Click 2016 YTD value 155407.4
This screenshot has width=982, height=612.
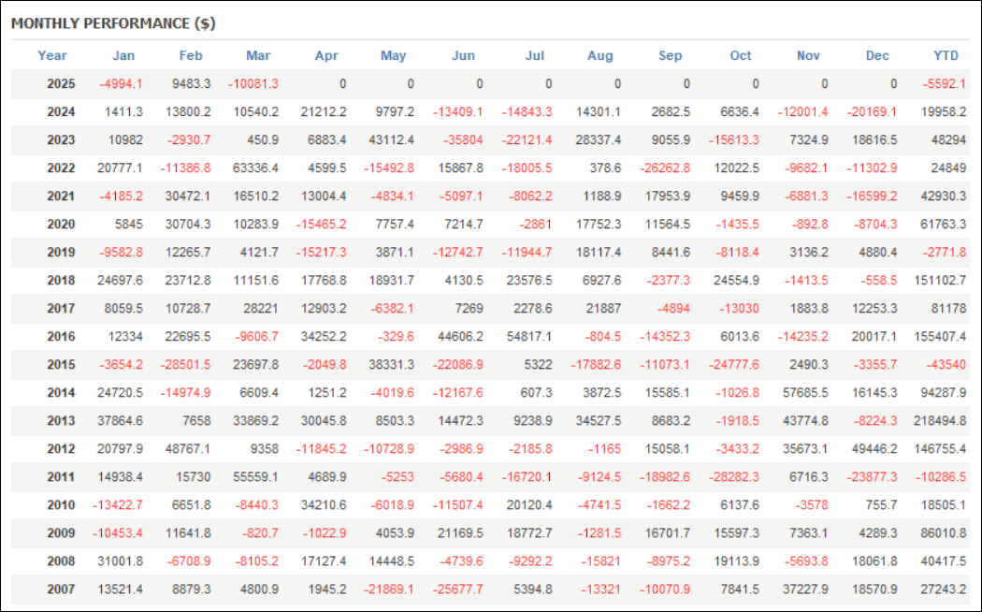click(940, 336)
